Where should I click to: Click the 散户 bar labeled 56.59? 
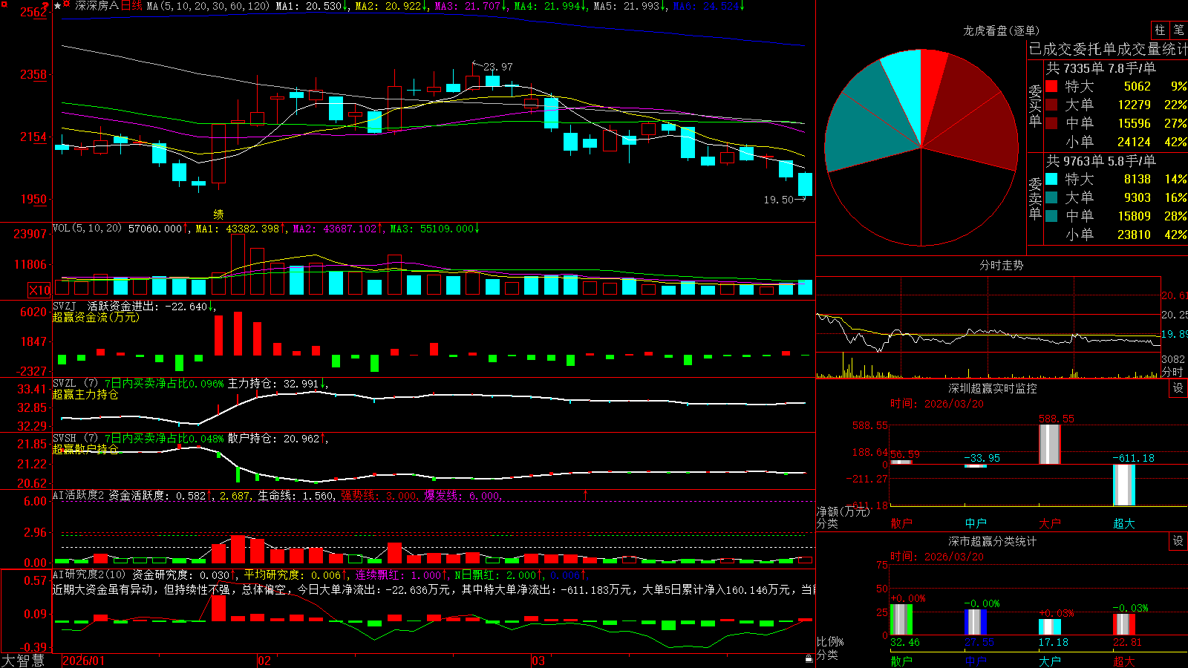[x=901, y=462]
